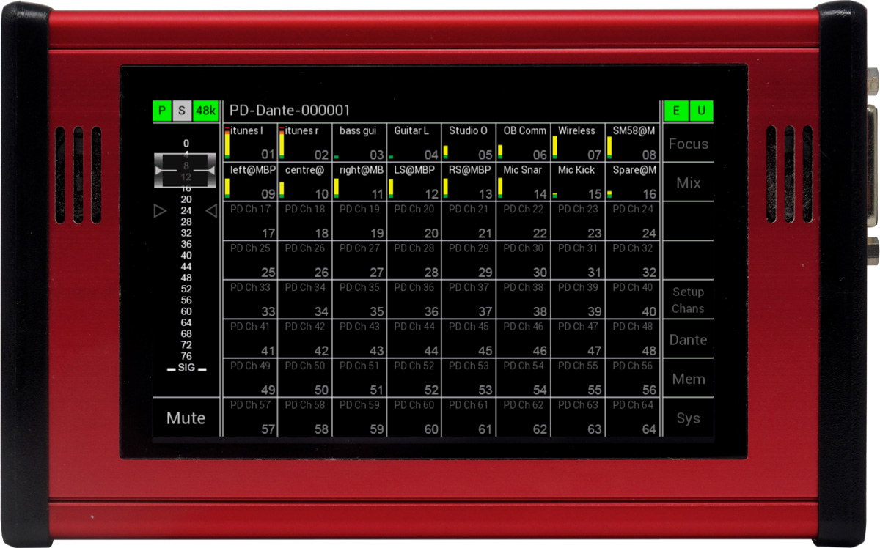Select the PD Ch 40 cell
This screenshot has width=880, height=548.
[633, 300]
